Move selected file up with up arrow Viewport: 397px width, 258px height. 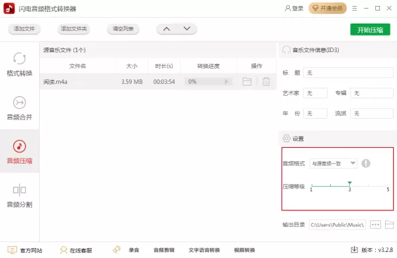(166, 29)
